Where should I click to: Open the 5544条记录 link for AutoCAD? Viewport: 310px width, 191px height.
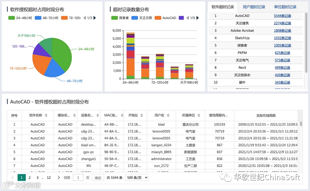coord(282,16)
